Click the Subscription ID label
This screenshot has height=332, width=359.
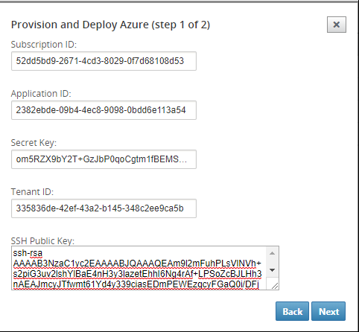(x=44, y=45)
